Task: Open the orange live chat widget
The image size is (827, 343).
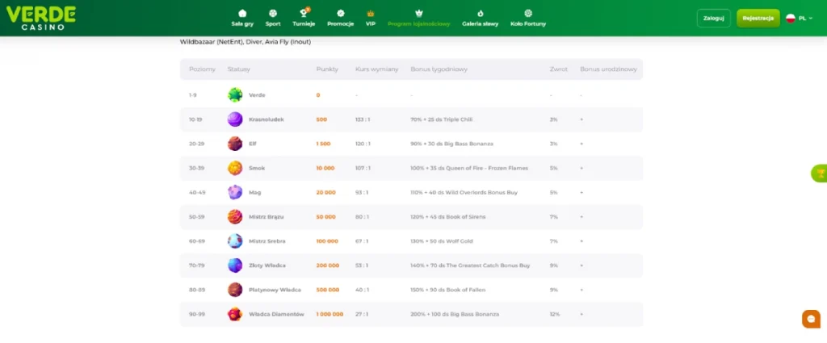Action: point(811,319)
